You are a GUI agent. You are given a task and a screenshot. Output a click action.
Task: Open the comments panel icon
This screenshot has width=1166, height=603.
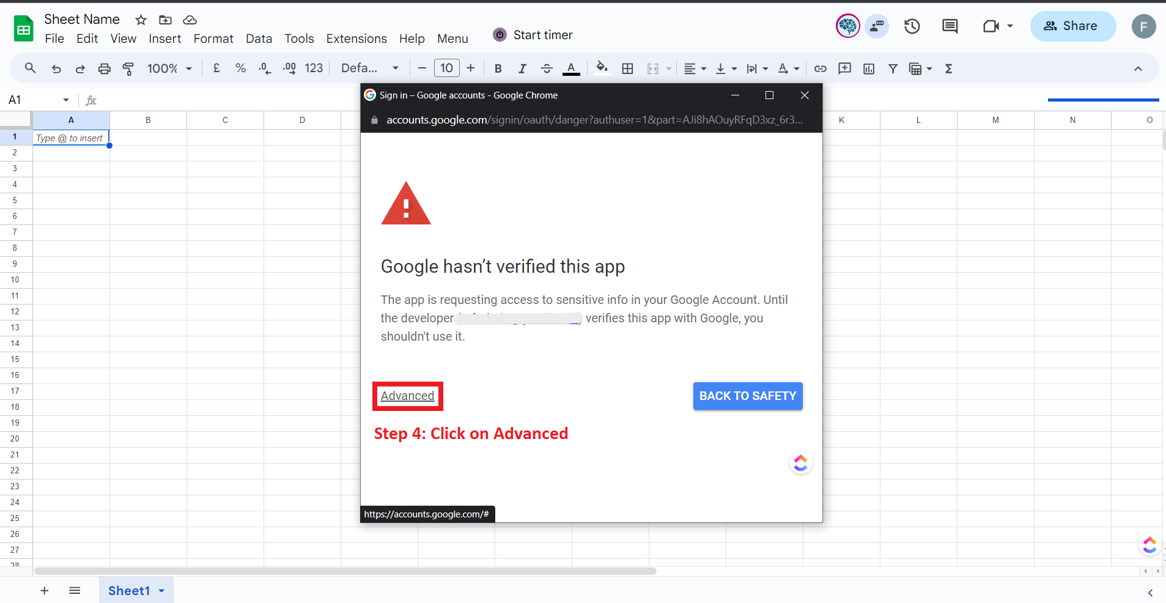tap(950, 26)
